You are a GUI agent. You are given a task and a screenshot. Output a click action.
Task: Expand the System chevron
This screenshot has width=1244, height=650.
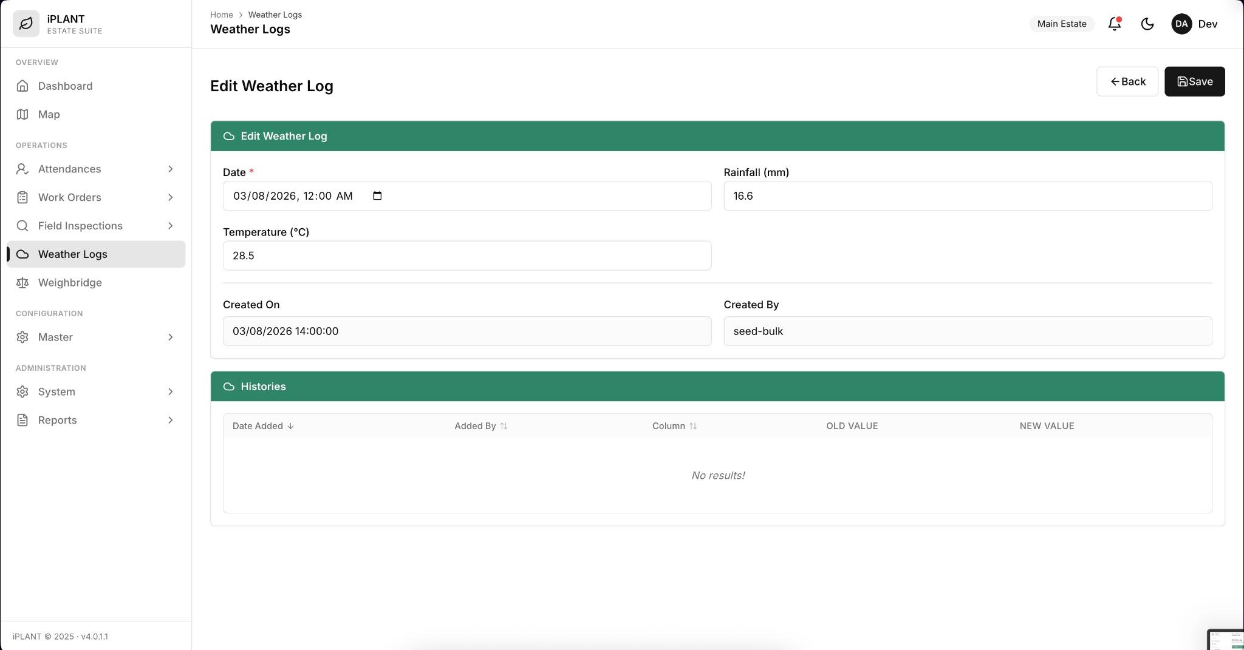(171, 391)
